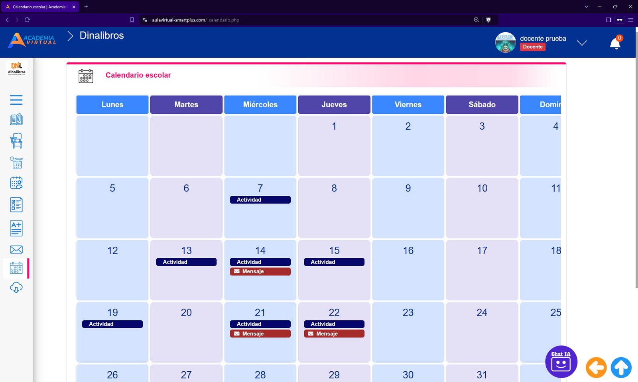The height and width of the screenshot is (382, 638).
Task: Open the Actividad event on day 14
Action: [260, 262]
